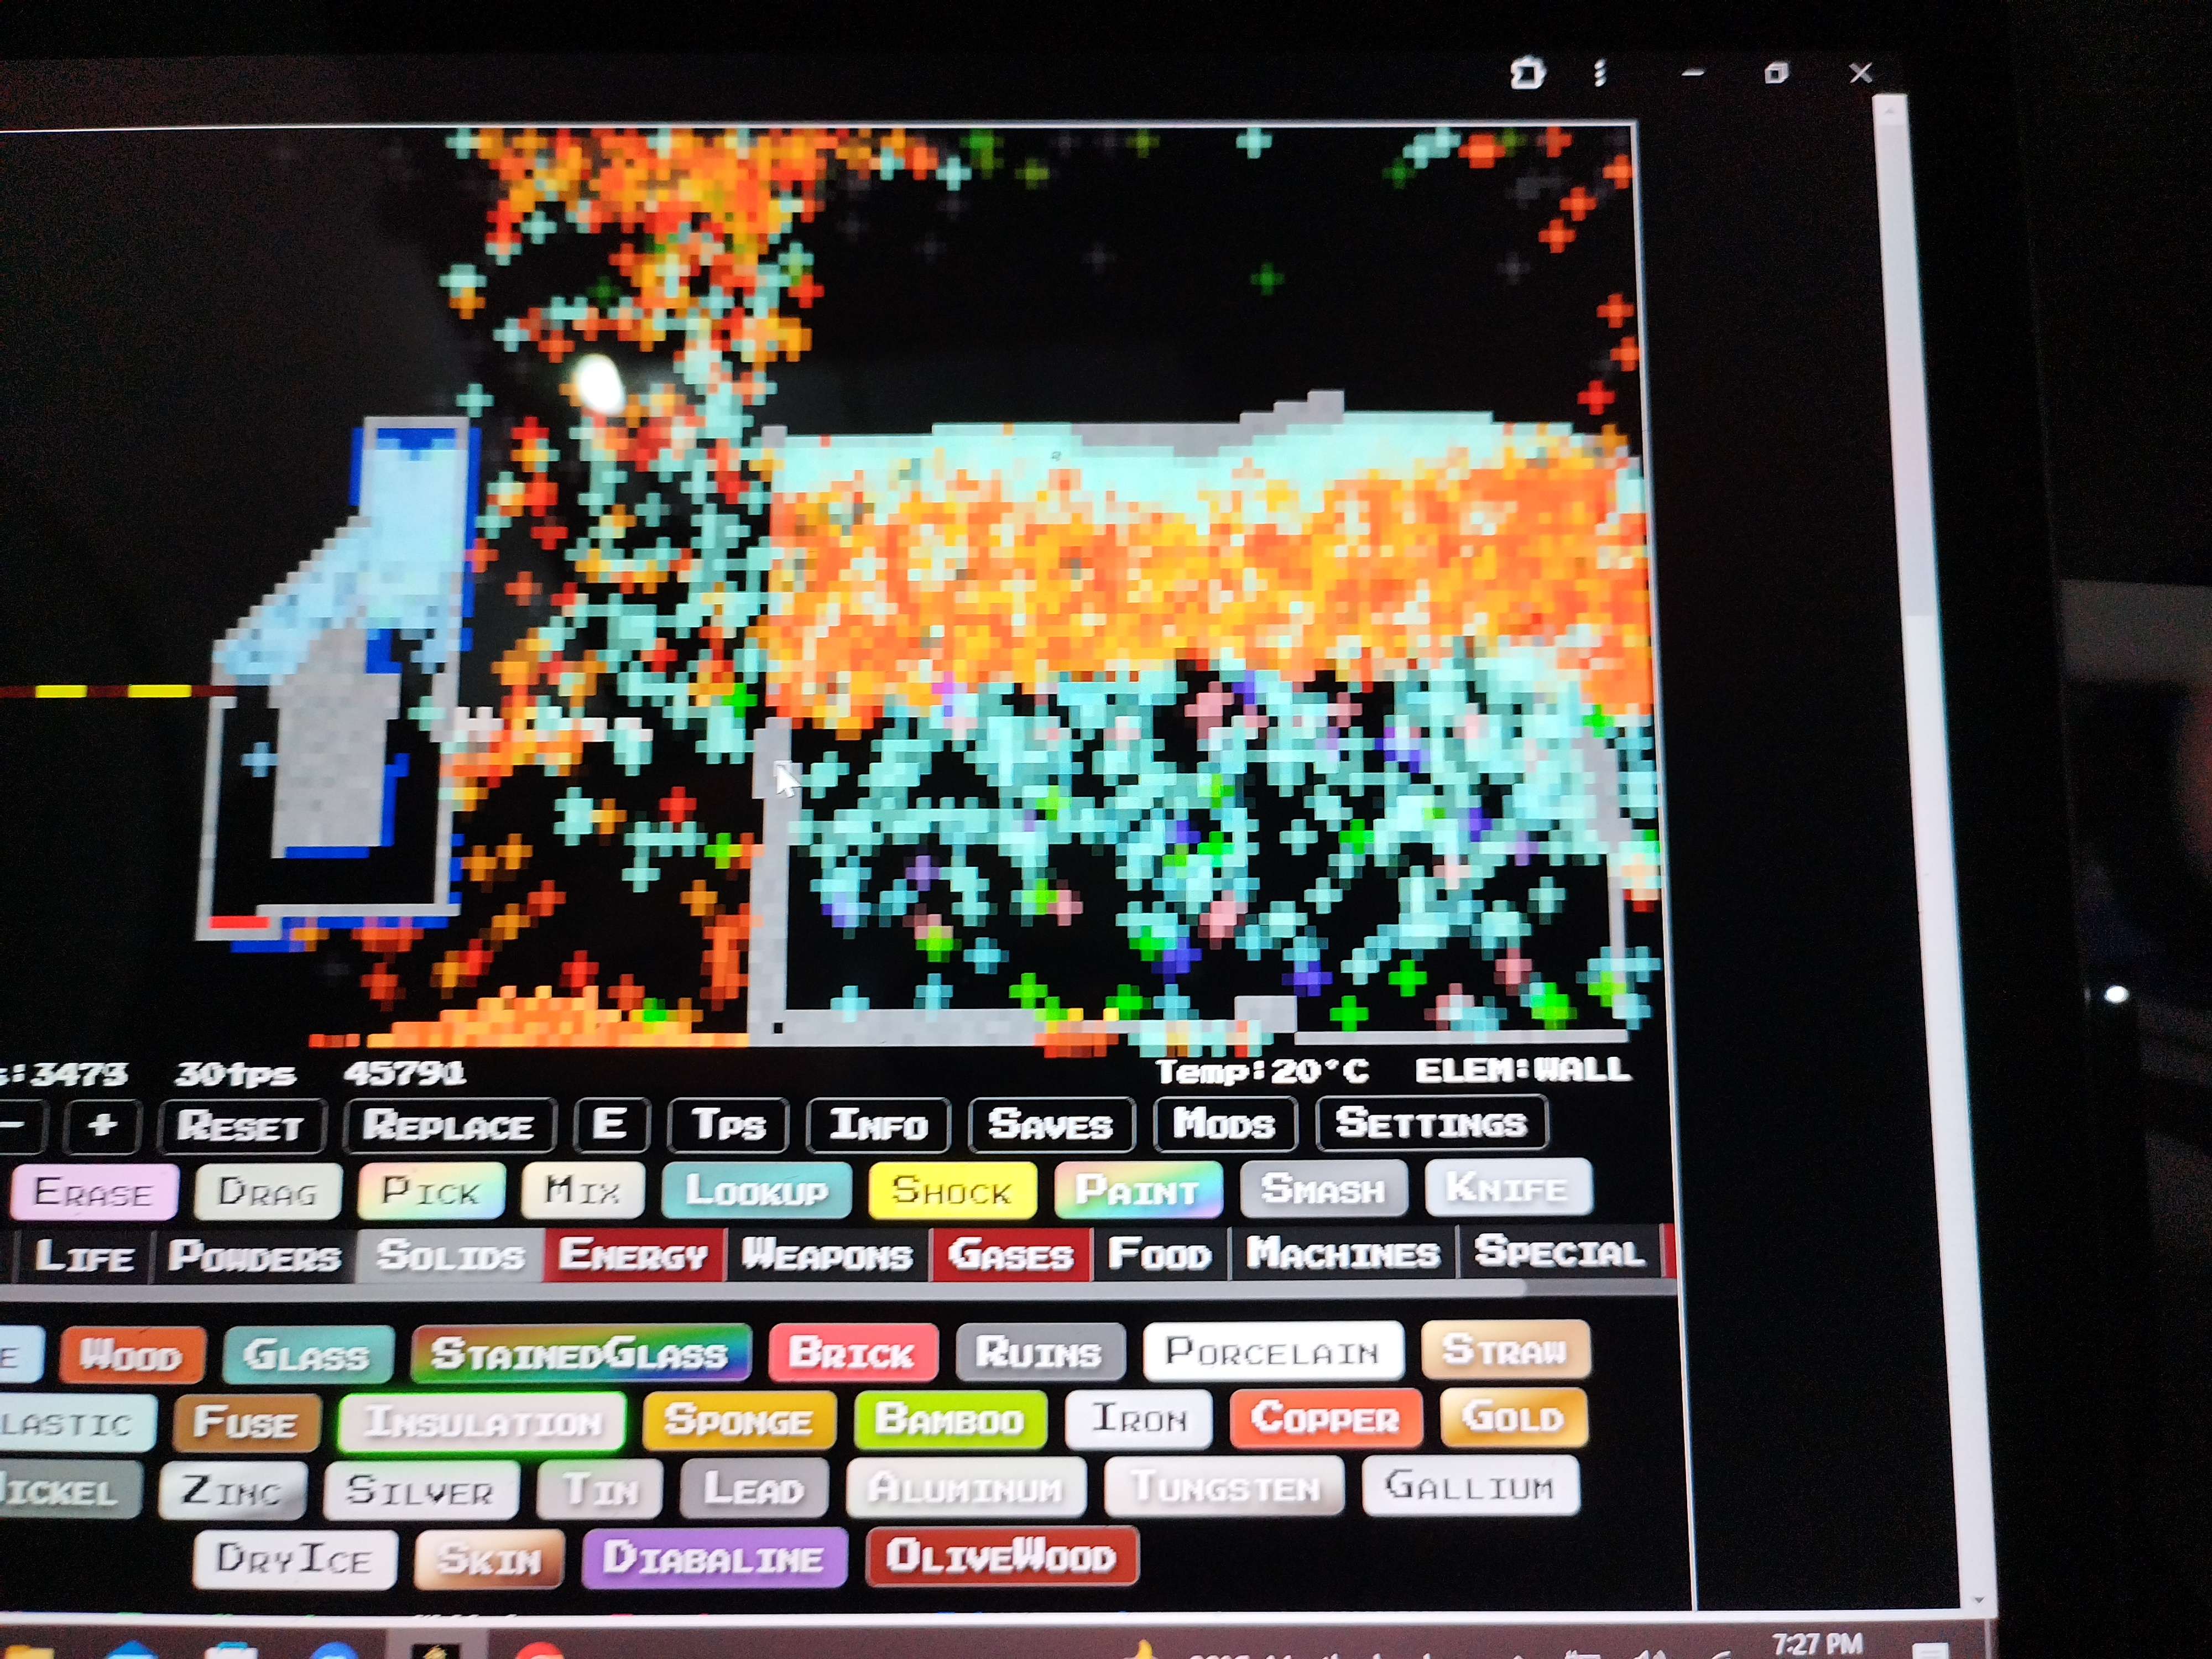Open the three-dot window menu
Screen dimensions: 2212x1659
click(x=1600, y=73)
